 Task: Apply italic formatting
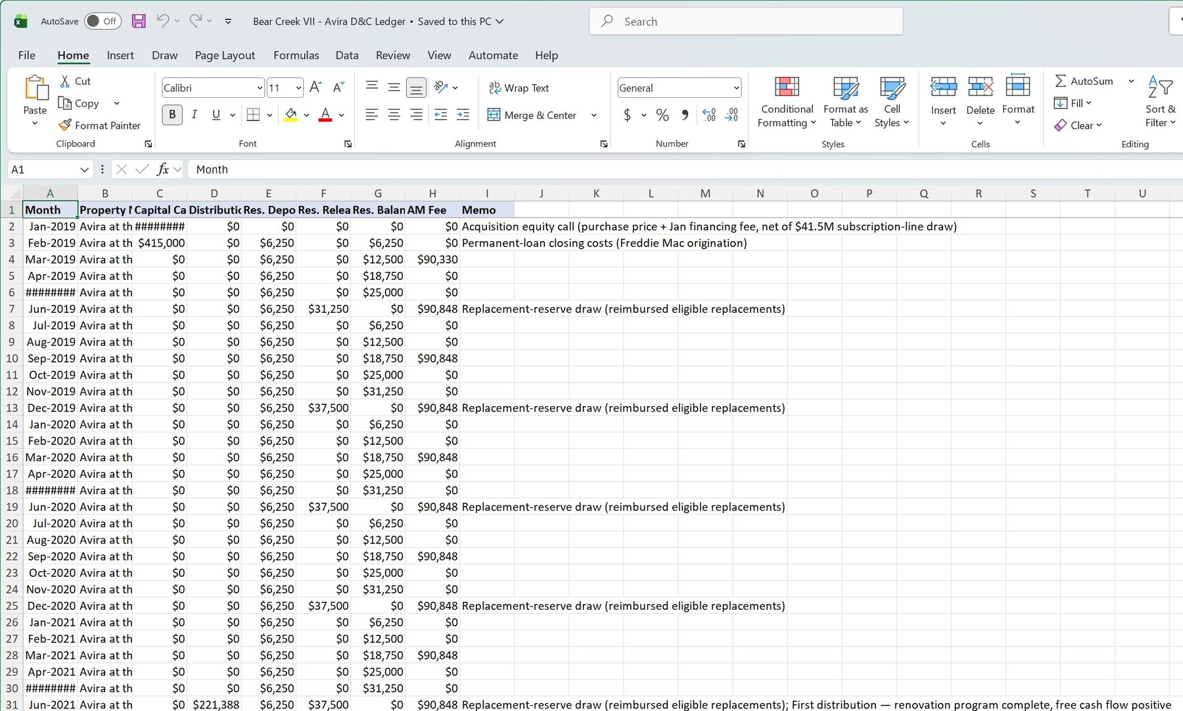[194, 115]
